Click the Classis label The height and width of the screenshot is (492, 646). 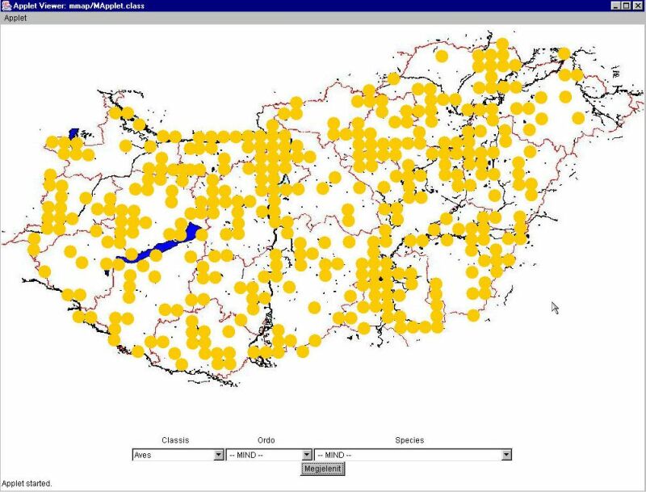coord(175,440)
